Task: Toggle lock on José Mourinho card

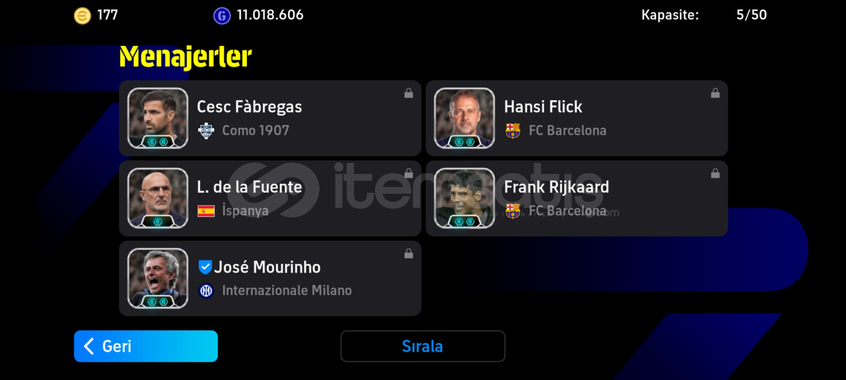Action: (x=408, y=254)
